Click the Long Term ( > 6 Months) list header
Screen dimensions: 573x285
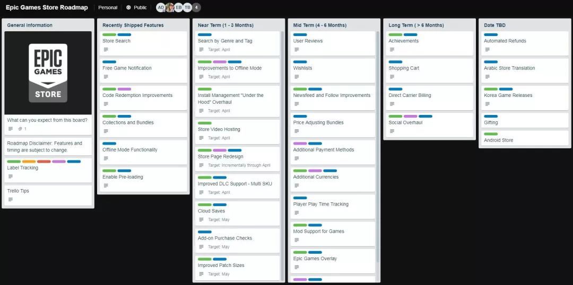click(416, 25)
